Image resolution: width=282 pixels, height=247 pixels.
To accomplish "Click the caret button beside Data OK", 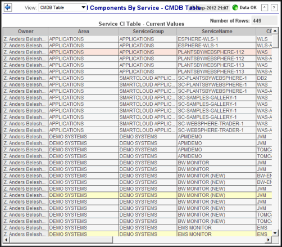I will coord(265,8).
